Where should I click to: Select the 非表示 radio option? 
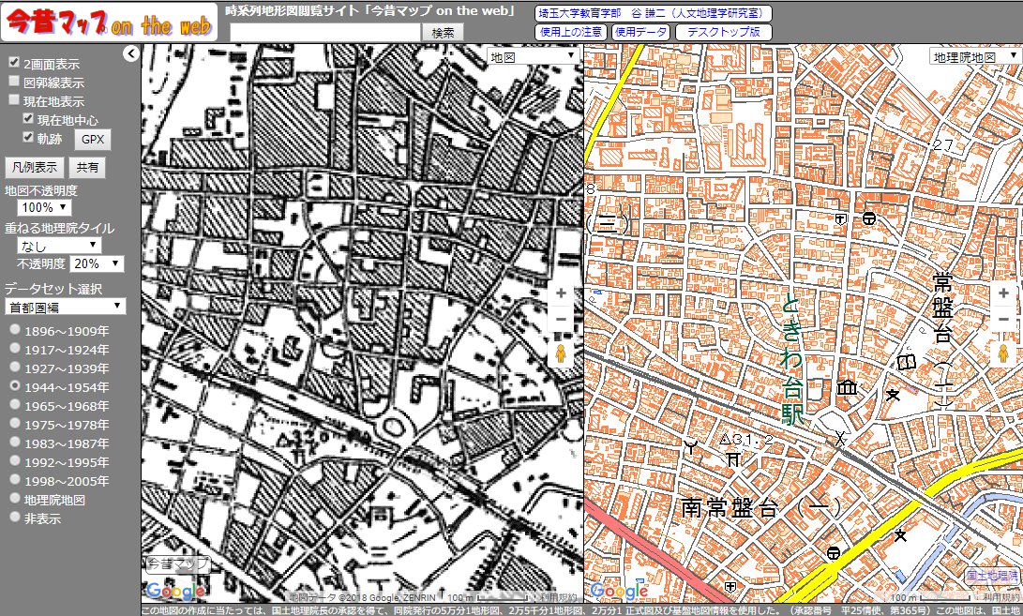(x=14, y=517)
